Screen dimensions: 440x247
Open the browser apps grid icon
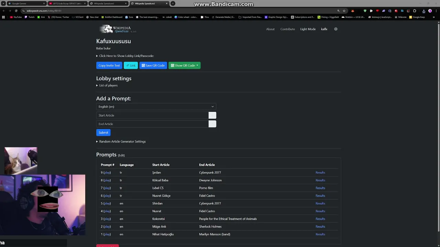click(3, 17)
